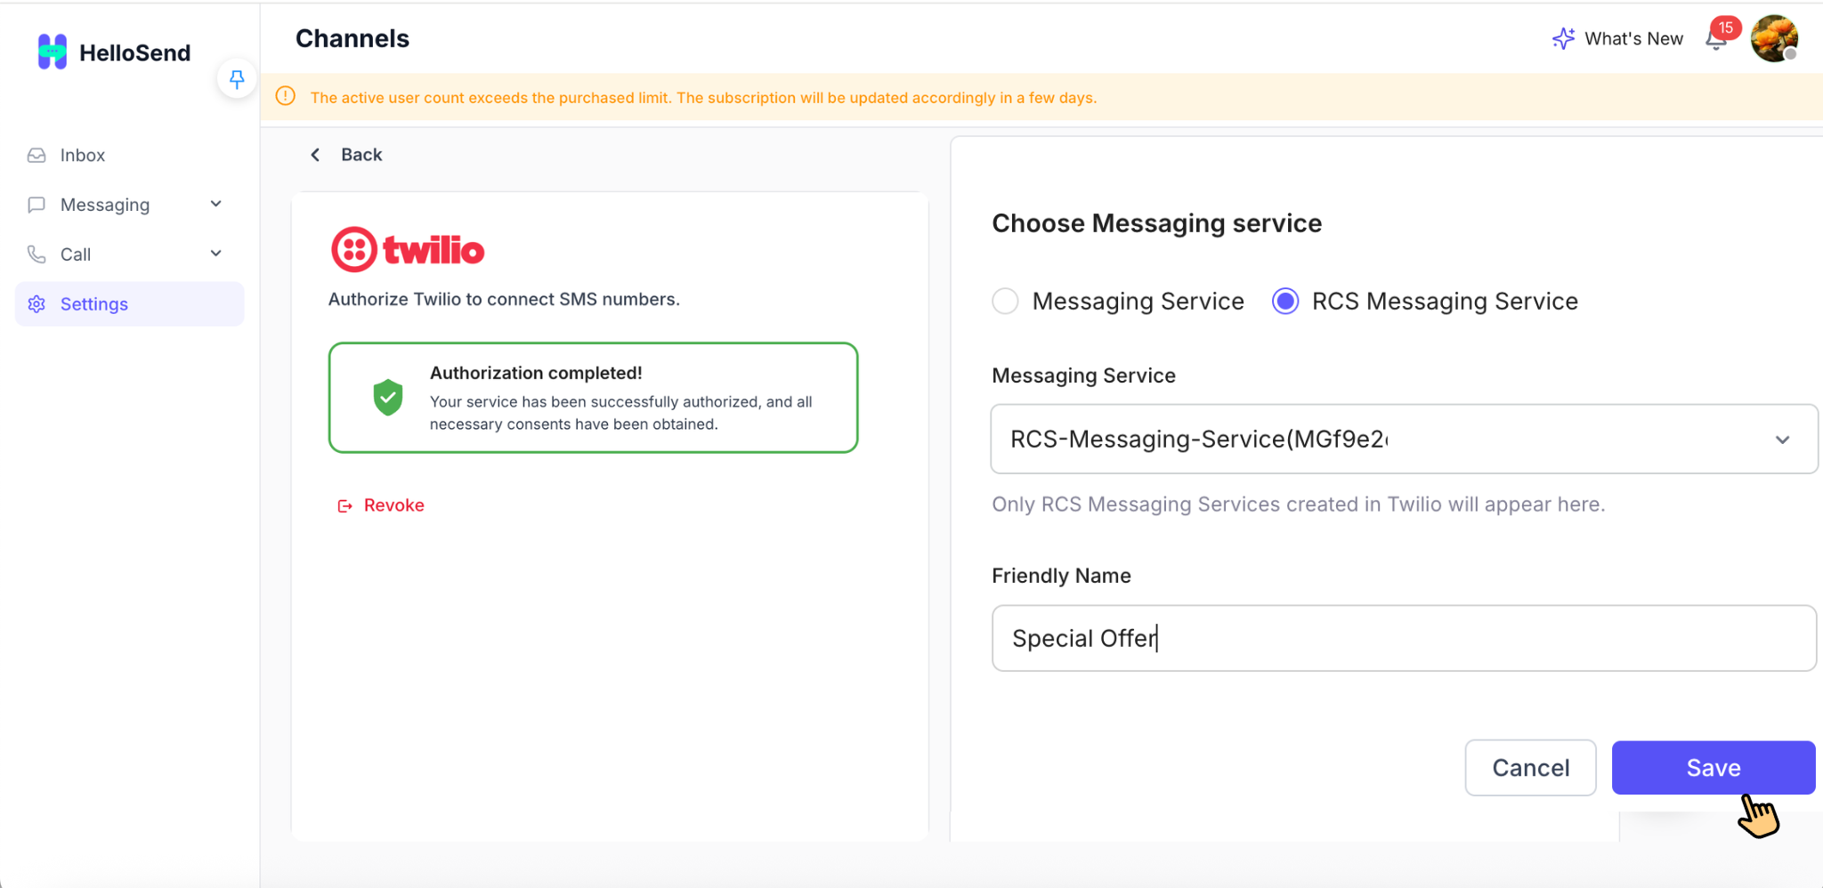Click the Save button
This screenshot has height=888, width=1823.
point(1713,767)
